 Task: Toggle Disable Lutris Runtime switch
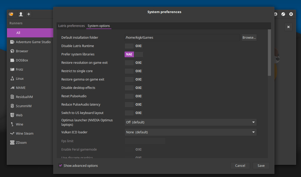(134, 46)
